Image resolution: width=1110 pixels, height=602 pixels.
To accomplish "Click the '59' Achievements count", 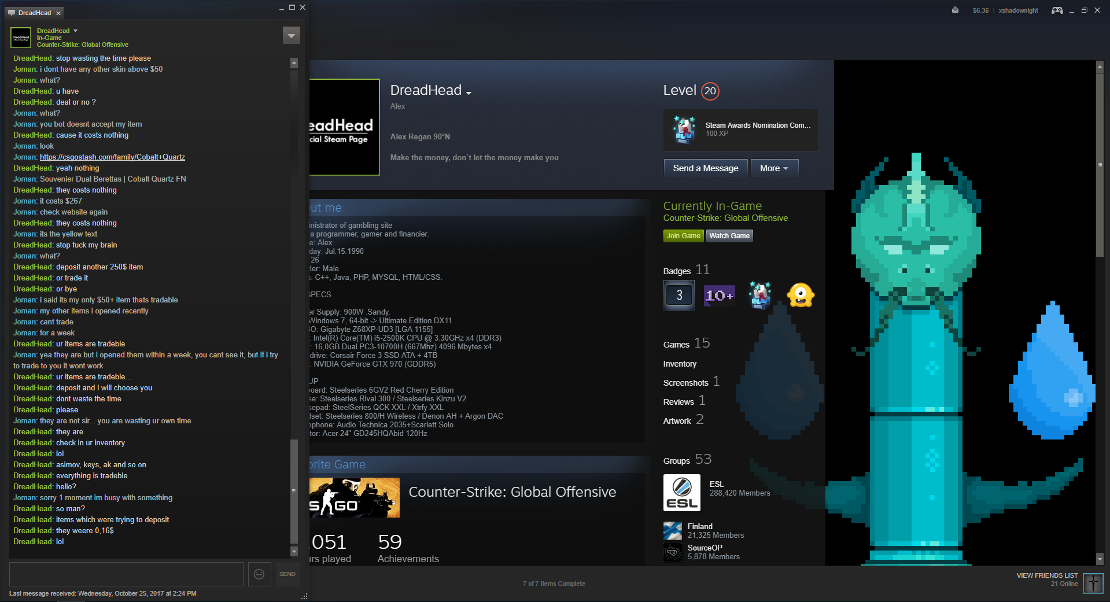I will [390, 542].
